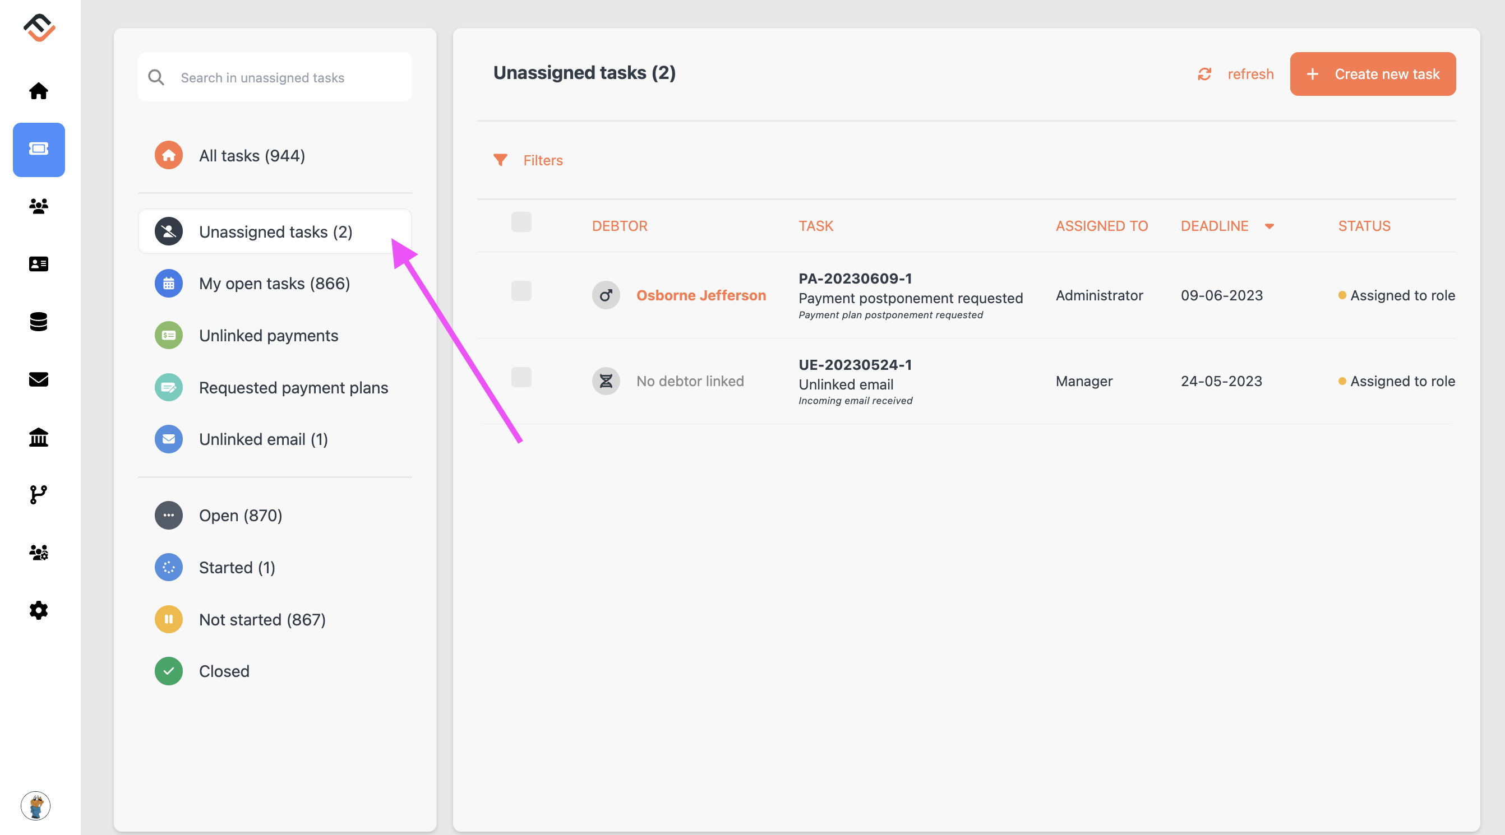Screen dimensions: 1505x835
Task: Click Unlinked email filter in sidebar
Action: coord(264,438)
